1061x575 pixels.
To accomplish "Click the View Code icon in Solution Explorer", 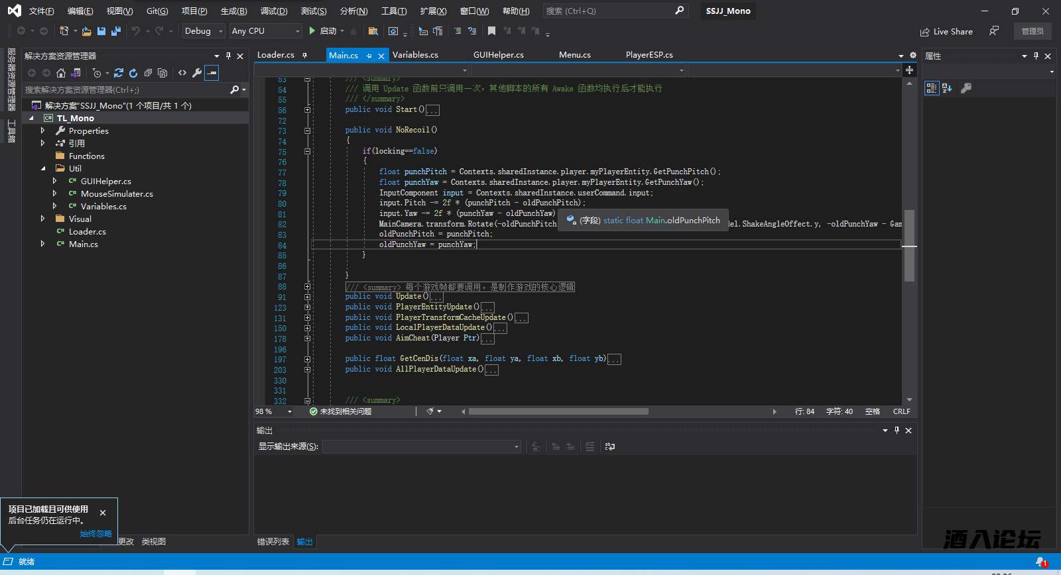I will (182, 73).
